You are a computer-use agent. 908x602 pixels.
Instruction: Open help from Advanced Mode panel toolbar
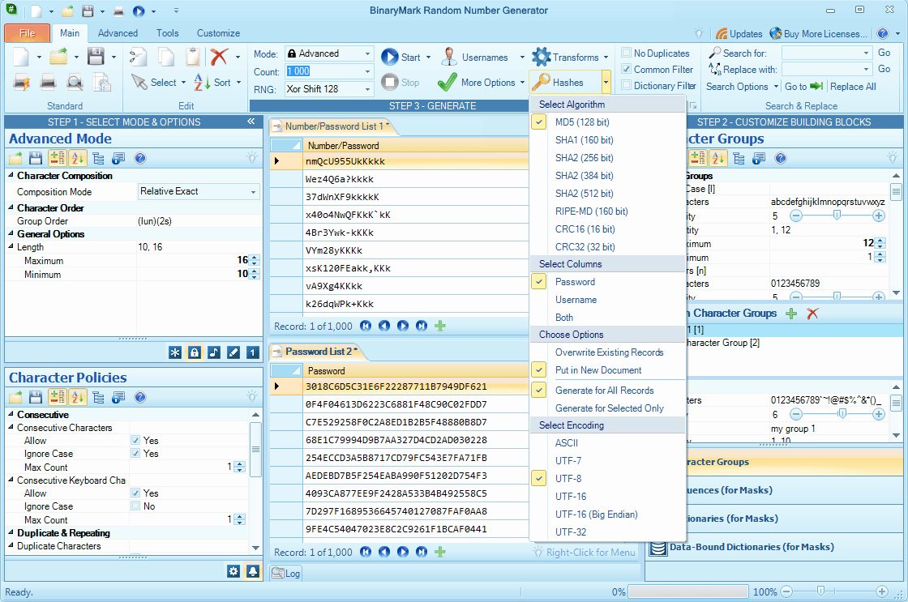pos(139,158)
